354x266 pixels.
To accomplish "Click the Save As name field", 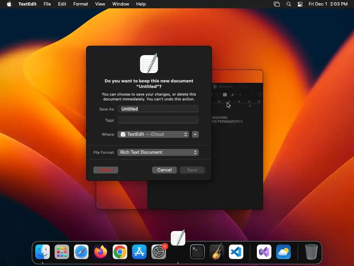I will point(158,109).
